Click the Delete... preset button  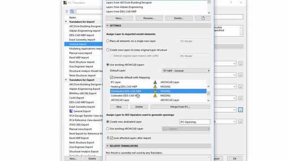[x=179, y=18]
